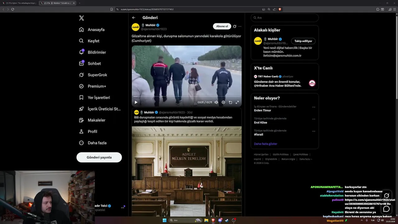Open options for #İsrail trend
This screenshot has height=224, width=398.
coord(313,131)
